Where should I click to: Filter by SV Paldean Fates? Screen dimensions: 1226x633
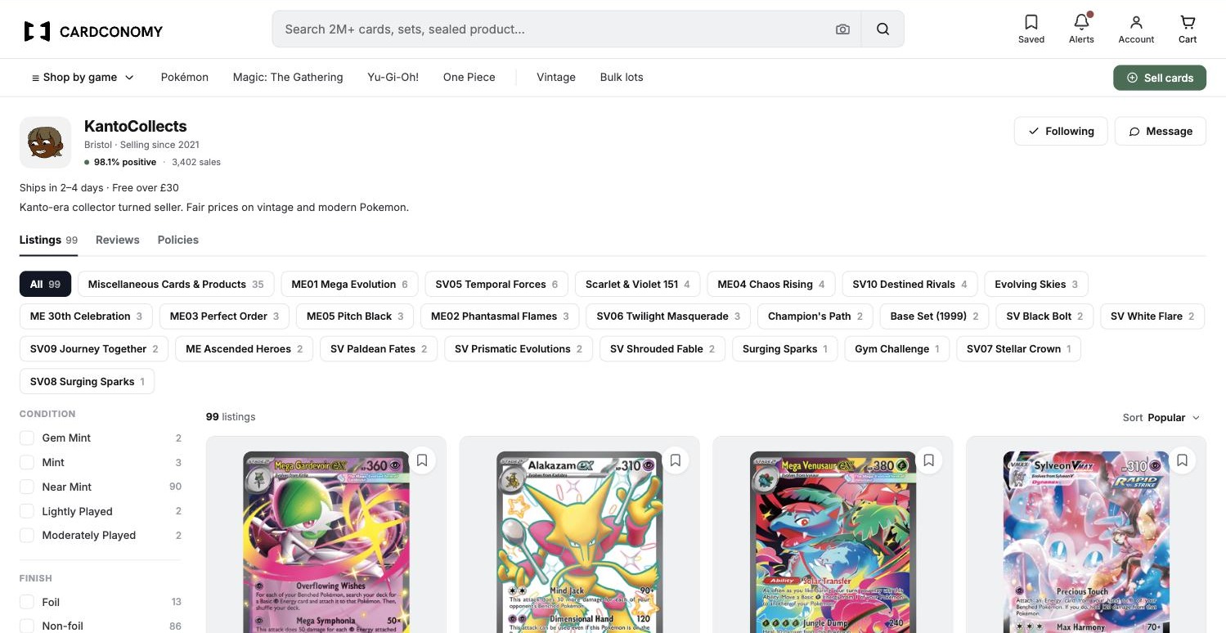pyautogui.click(x=379, y=348)
